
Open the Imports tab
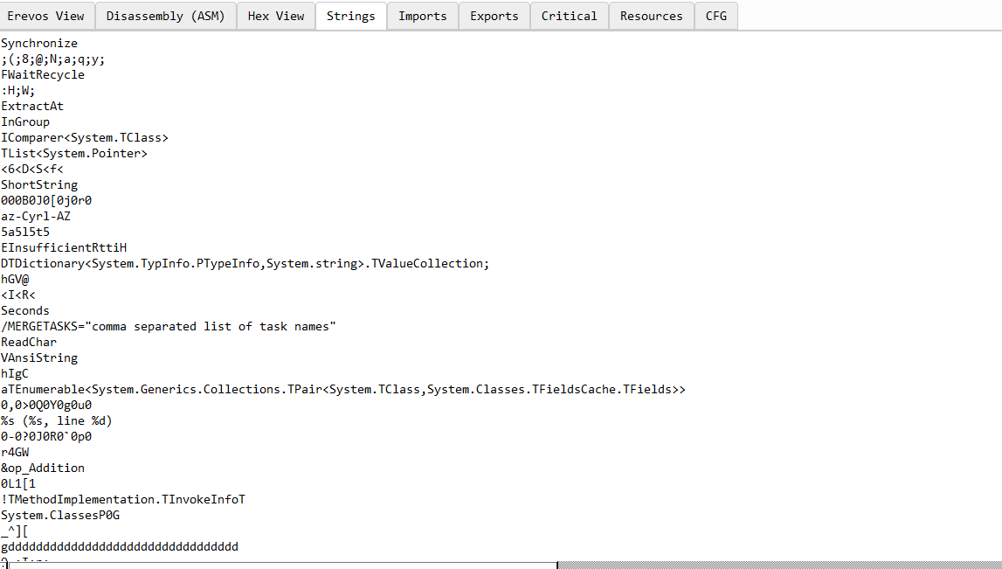pos(422,16)
